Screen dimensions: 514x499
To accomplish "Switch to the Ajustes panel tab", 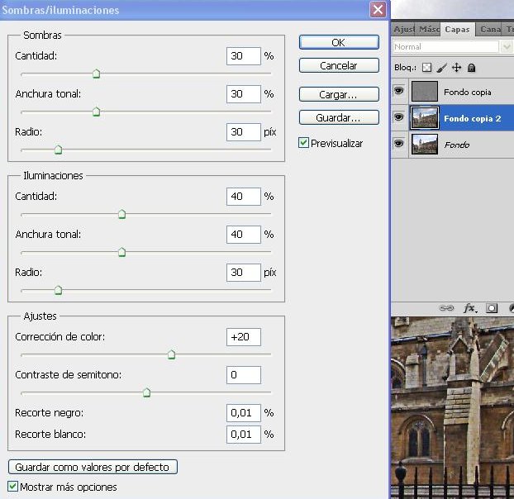I will pos(403,30).
